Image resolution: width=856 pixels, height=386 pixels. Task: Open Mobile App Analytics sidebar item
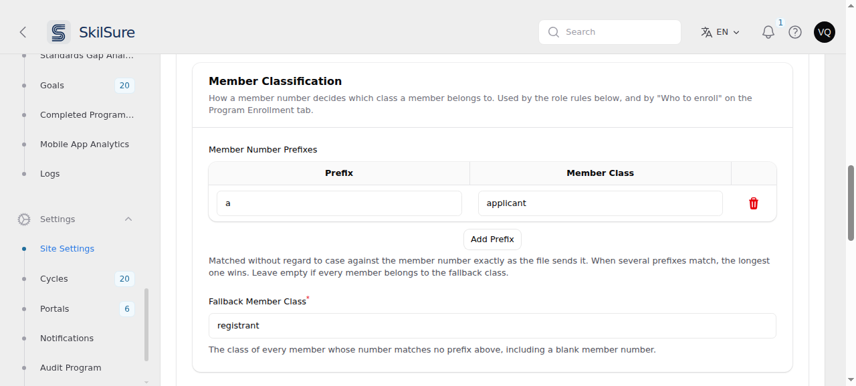[x=84, y=144]
